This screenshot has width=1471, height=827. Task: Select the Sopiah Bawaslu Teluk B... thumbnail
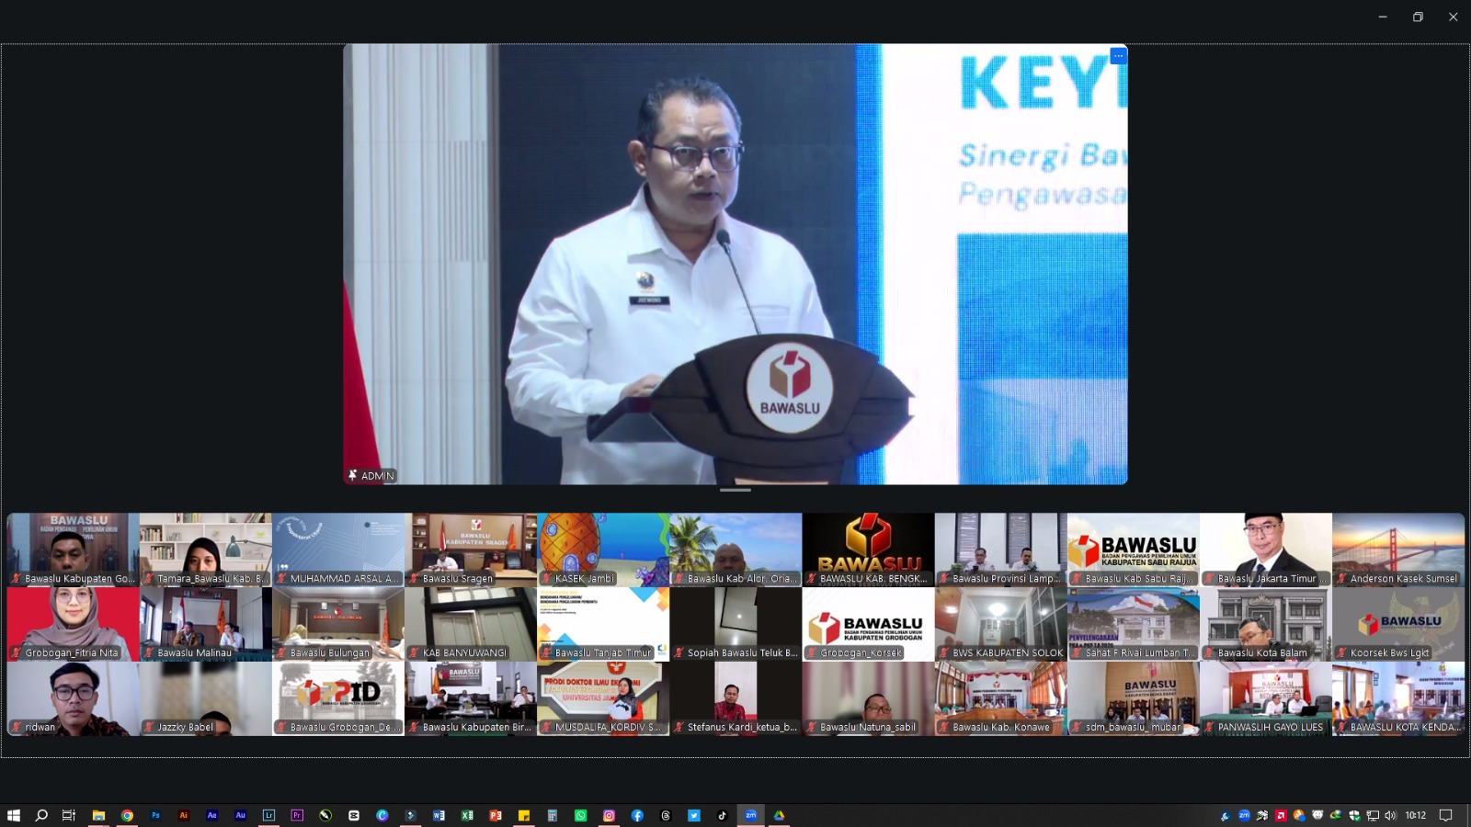(735, 624)
